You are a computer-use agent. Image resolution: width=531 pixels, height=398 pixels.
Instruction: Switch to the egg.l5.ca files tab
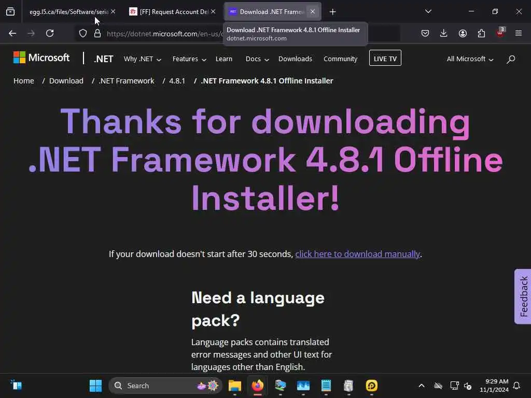(x=68, y=12)
